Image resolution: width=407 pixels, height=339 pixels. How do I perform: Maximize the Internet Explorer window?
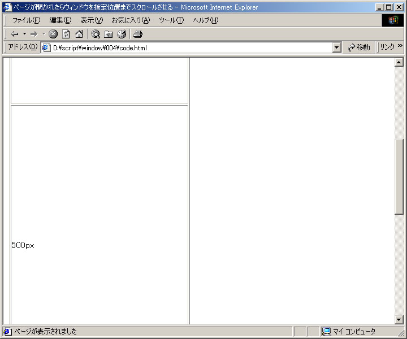tap(388, 7)
